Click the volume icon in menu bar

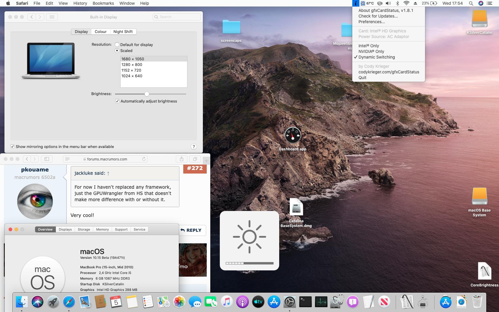(388, 3)
